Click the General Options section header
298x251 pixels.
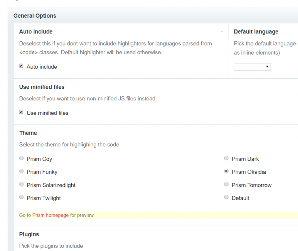click(35, 16)
